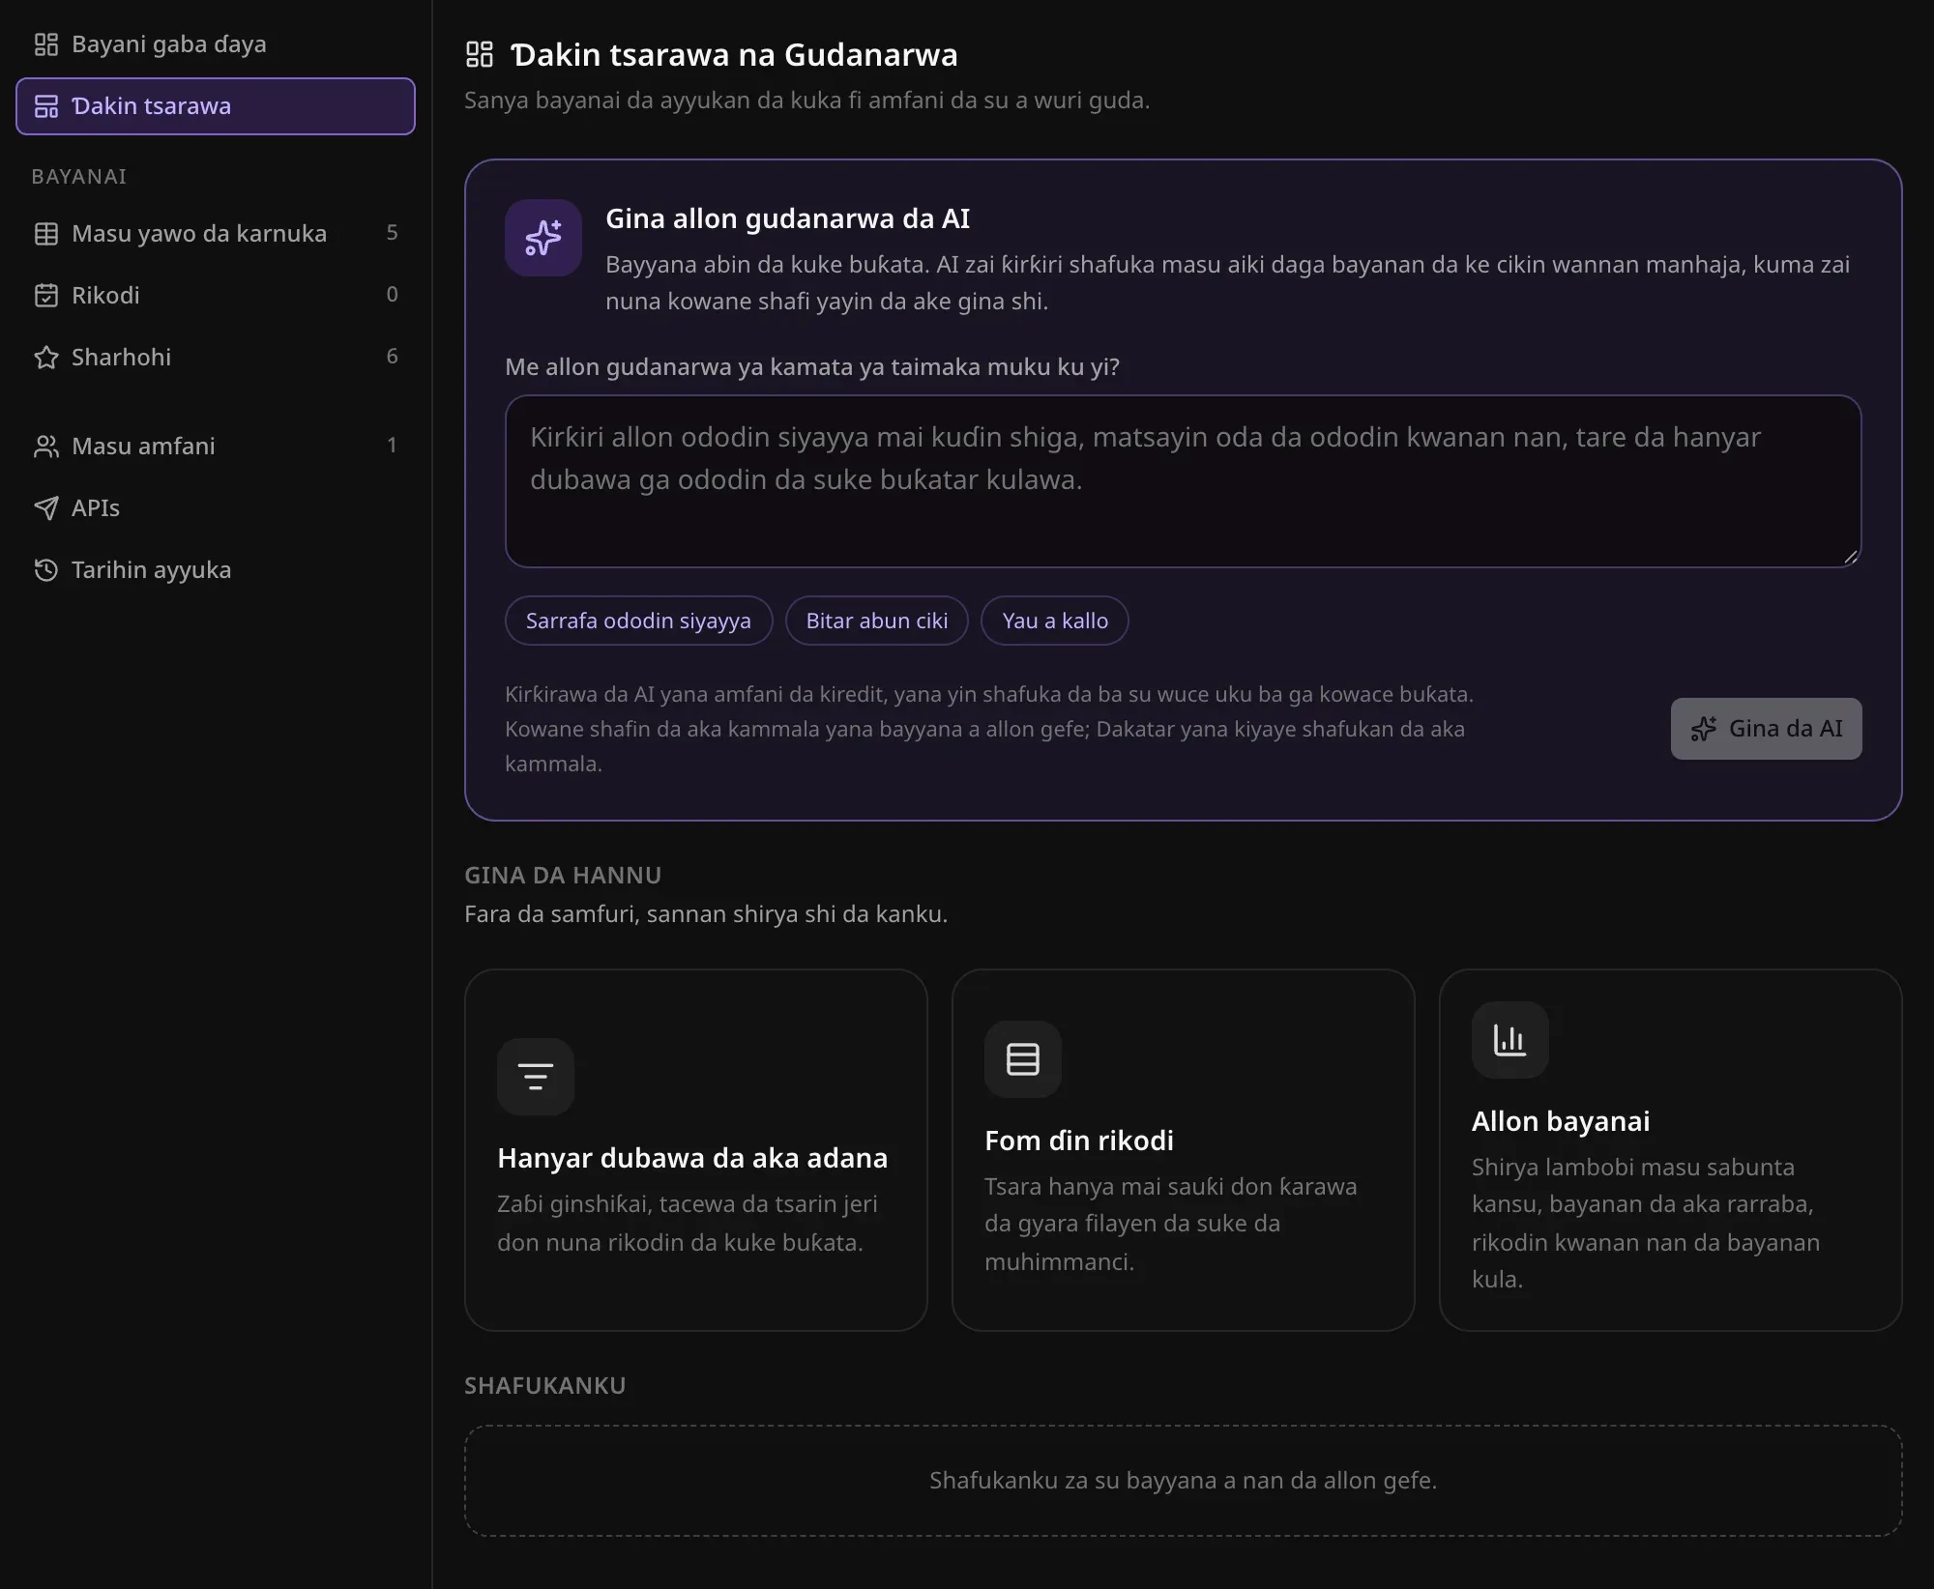Viewport: 1934px width, 1589px height.
Task: Select the Ɗakin tsarawa sidebar icon
Action: pos(46,106)
